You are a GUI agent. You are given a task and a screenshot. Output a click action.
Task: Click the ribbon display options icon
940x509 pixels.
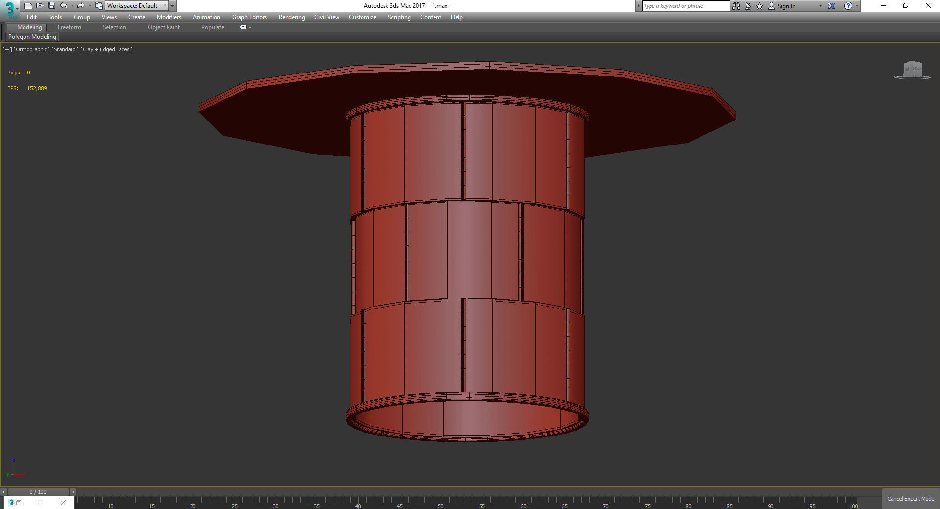click(x=243, y=27)
